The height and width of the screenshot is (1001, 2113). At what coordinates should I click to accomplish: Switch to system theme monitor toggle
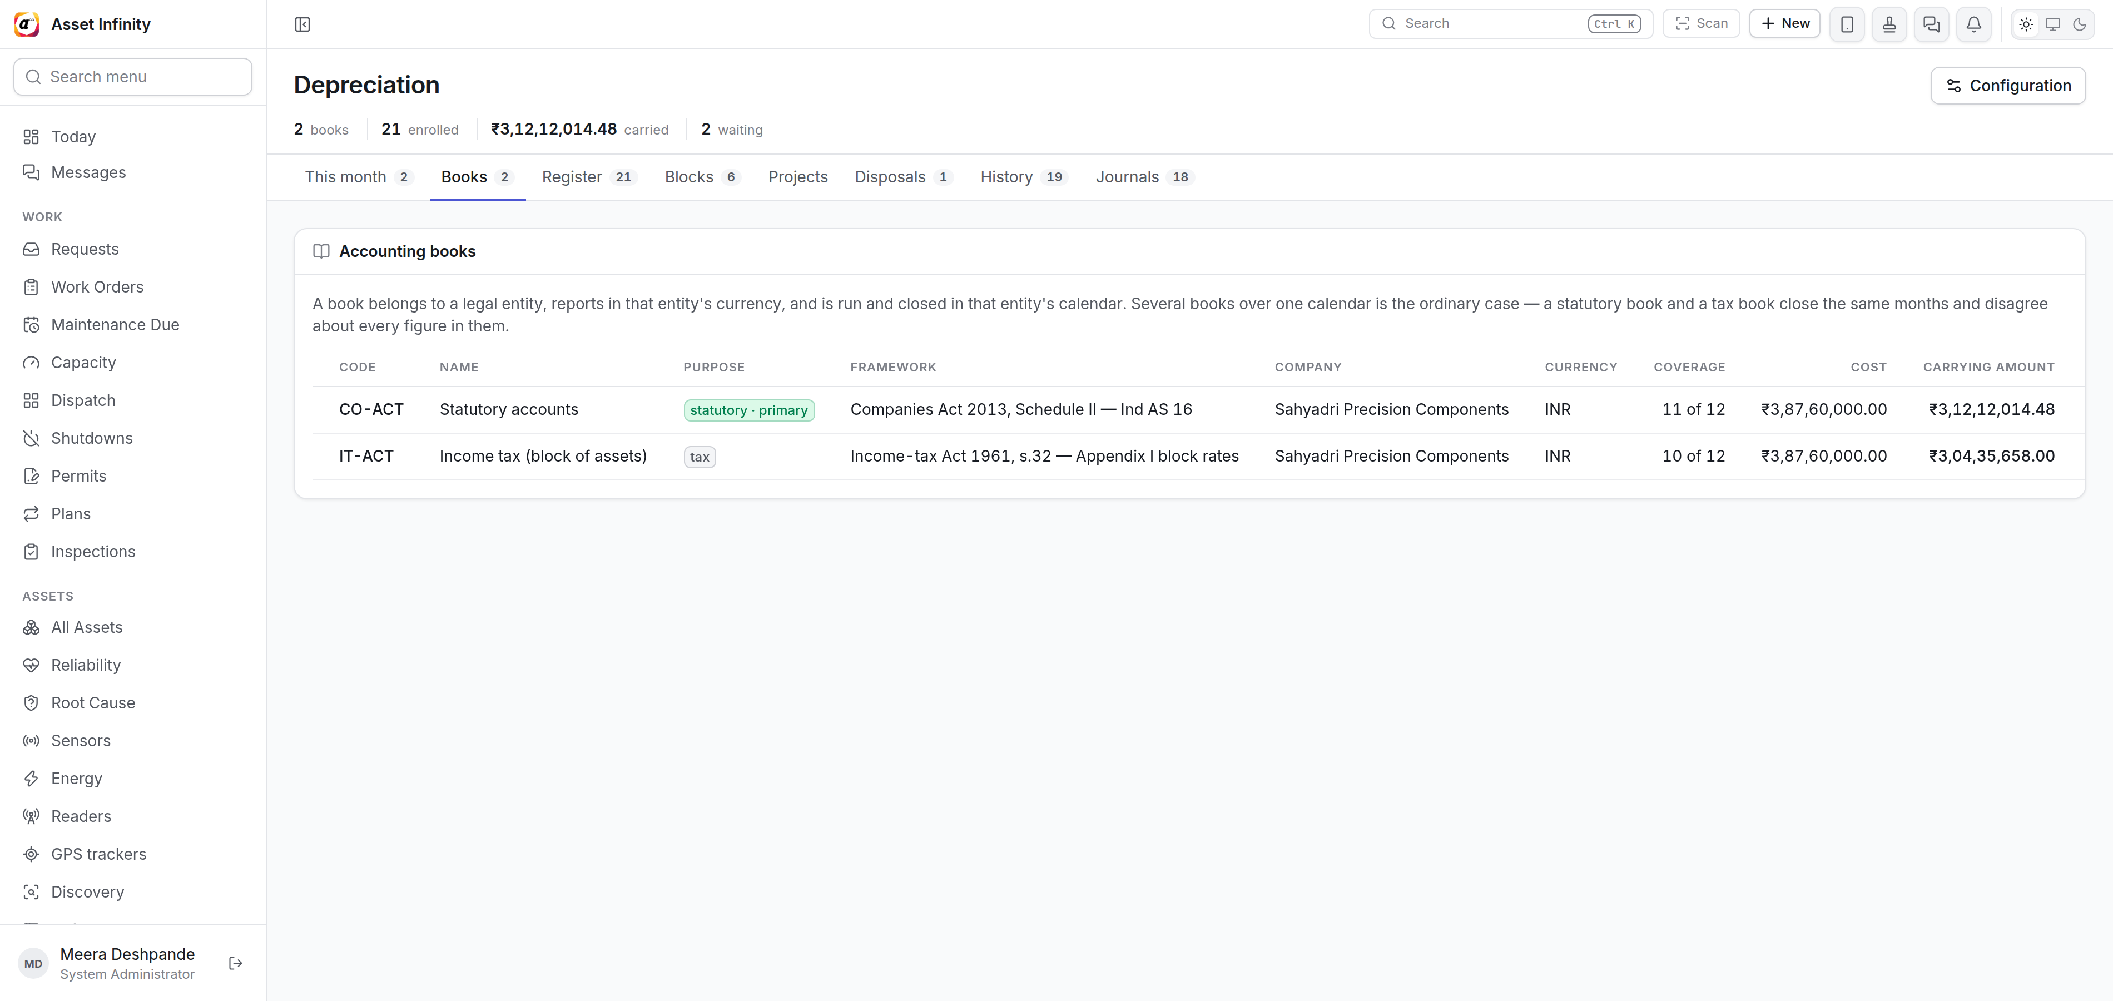[2052, 24]
